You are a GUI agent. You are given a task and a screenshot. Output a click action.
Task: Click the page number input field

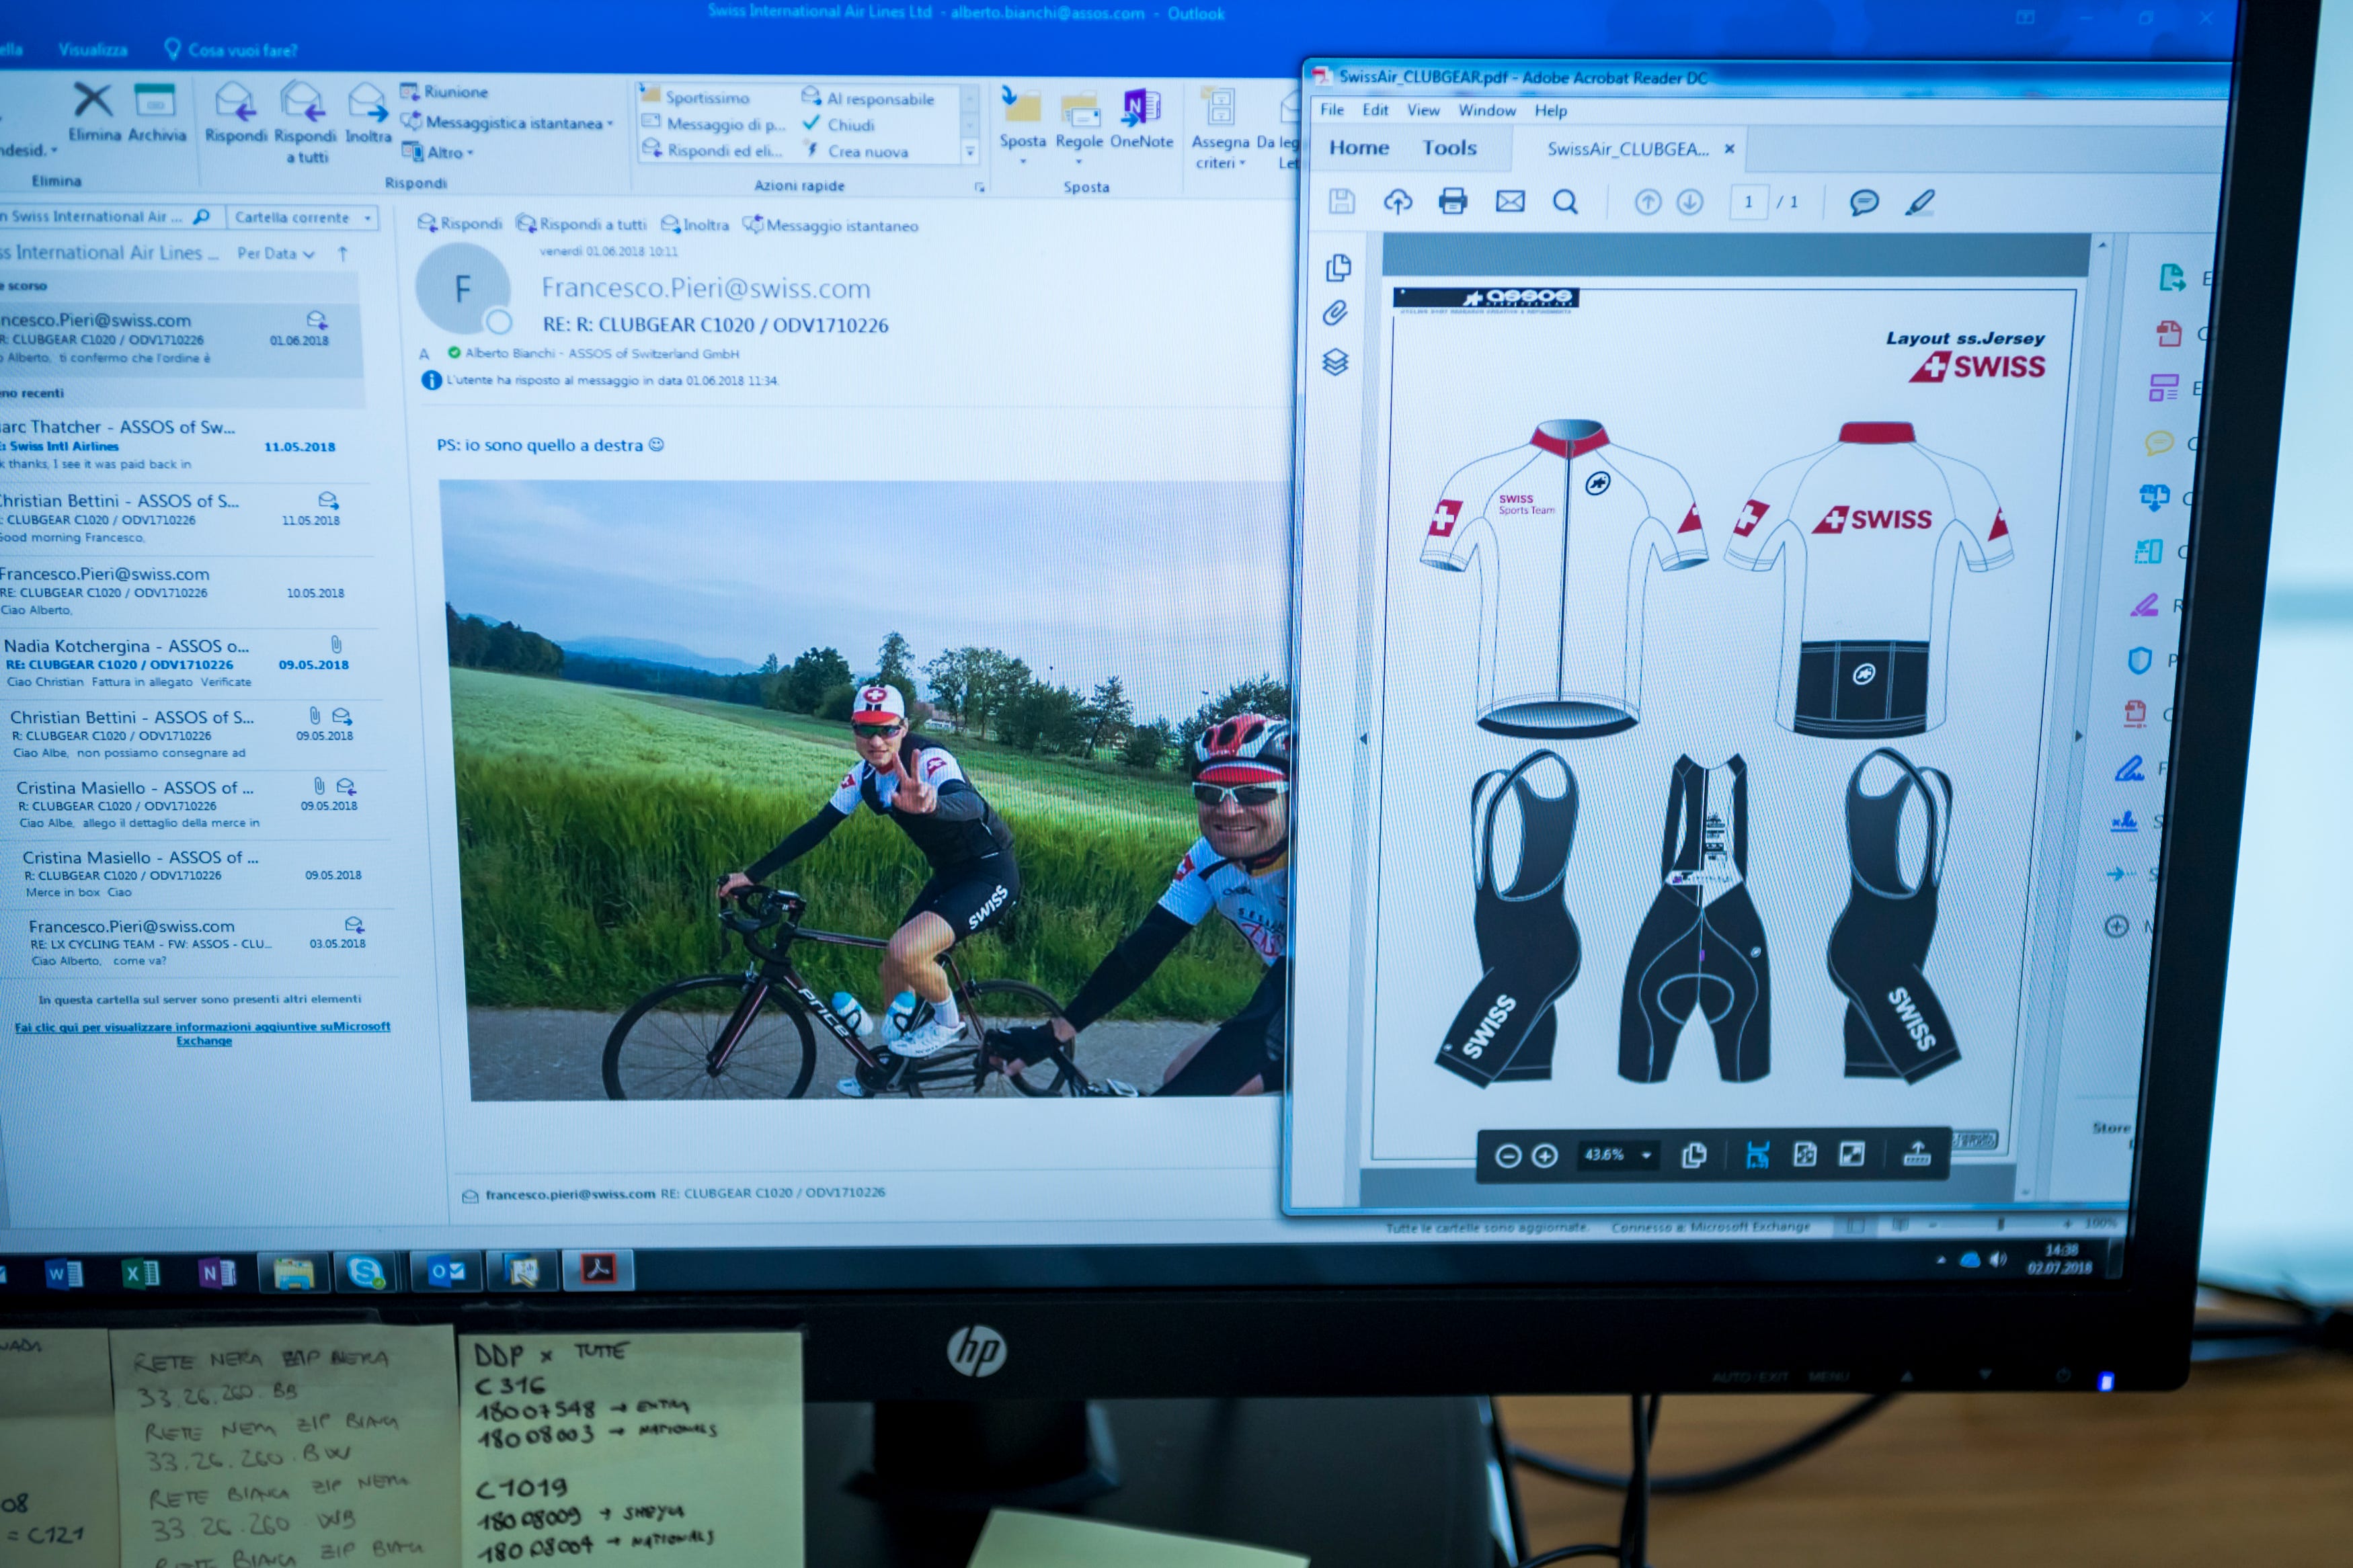[1748, 203]
